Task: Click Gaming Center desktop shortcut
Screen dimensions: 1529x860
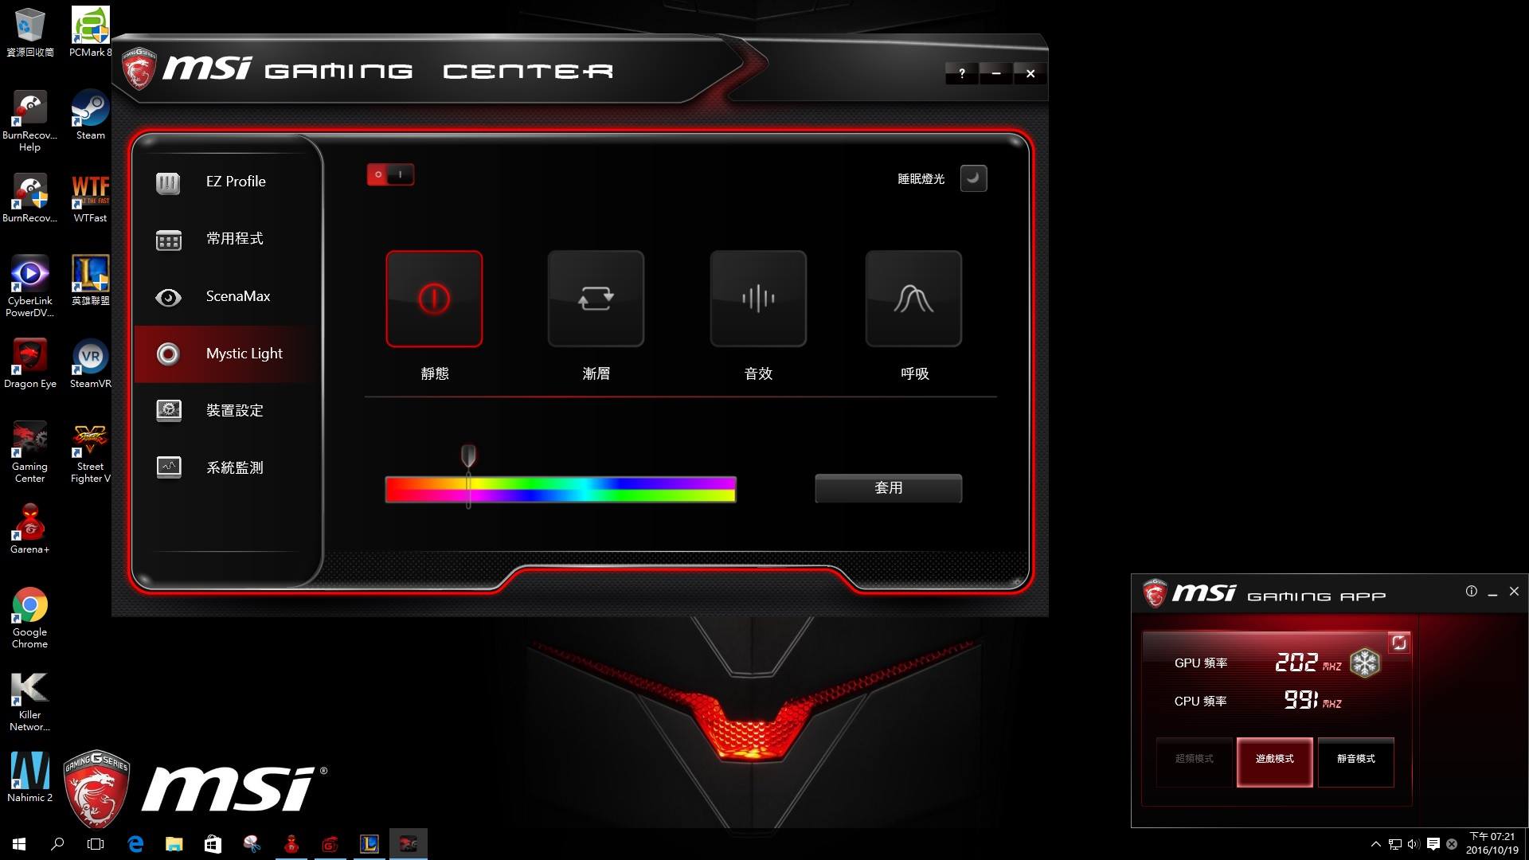Action: [x=30, y=452]
